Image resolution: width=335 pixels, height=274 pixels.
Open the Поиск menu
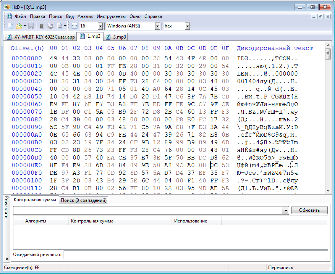coord(55,16)
